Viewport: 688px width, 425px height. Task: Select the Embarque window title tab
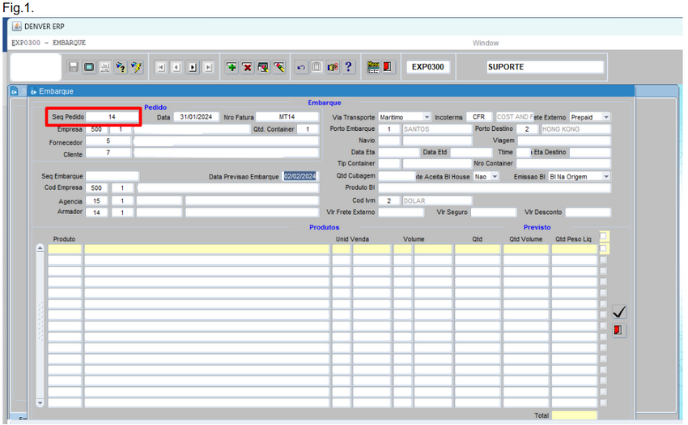[55, 91]
